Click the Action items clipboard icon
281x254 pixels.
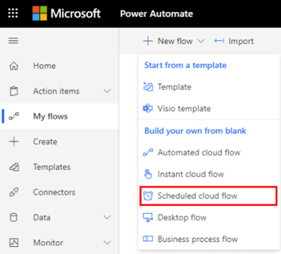click(x=14, y=91)
